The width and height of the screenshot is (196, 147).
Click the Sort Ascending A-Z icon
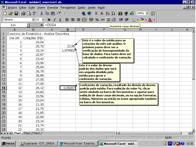(x=108, y=13)
